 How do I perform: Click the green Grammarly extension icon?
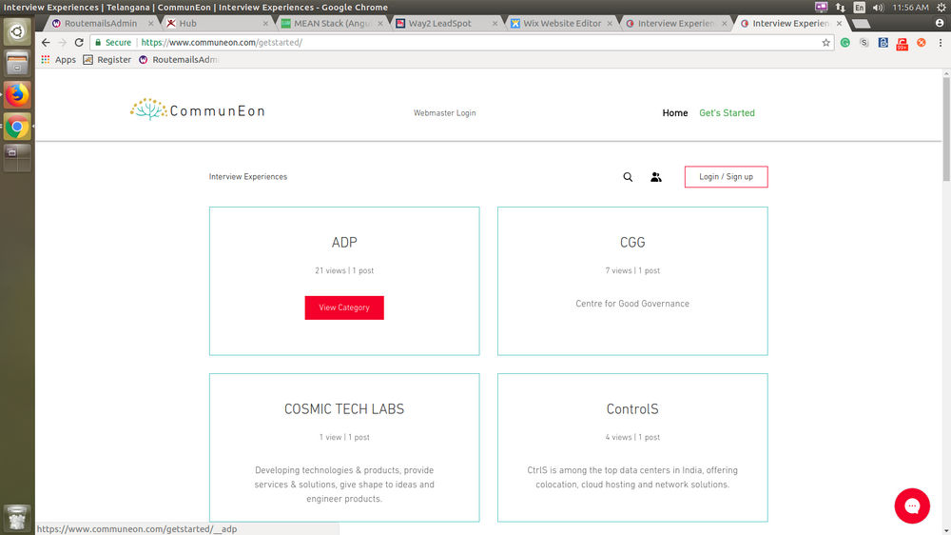844,43
